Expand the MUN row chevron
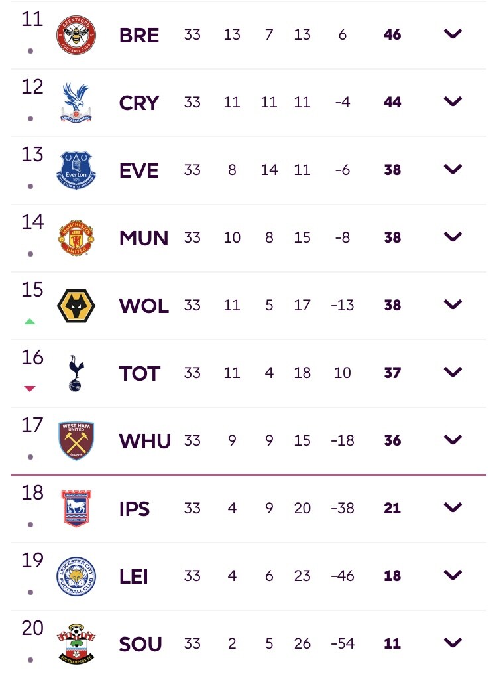 453,236
